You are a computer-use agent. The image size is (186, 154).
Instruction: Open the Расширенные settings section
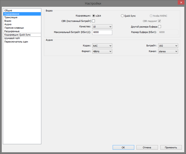(22, 31)
